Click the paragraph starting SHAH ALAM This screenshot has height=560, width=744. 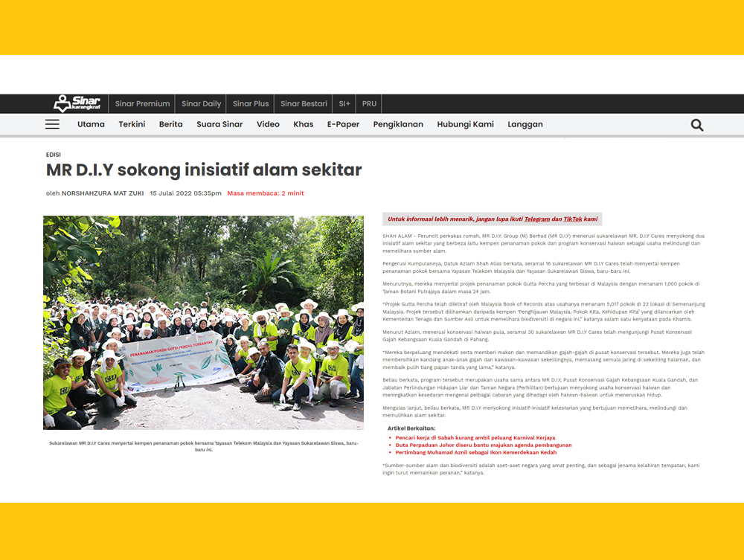[x=544, y=243]
